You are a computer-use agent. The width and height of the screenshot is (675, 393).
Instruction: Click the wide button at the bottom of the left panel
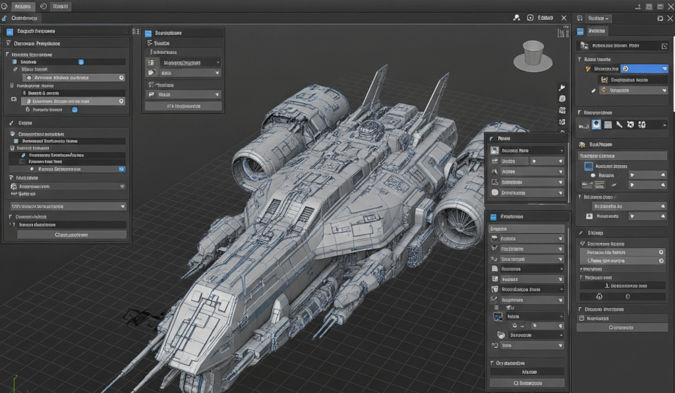point(71,235)
